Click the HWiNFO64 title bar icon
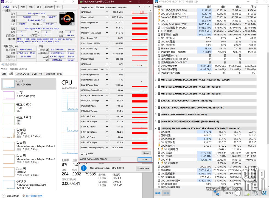 156,2
